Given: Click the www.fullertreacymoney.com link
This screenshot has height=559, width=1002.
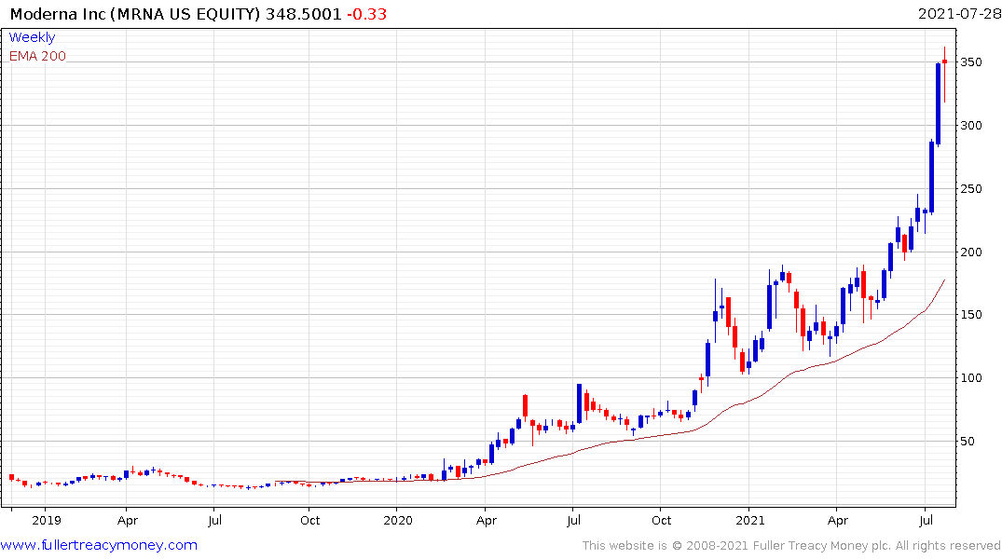Looking at the screenshot, I should (99, 545).
